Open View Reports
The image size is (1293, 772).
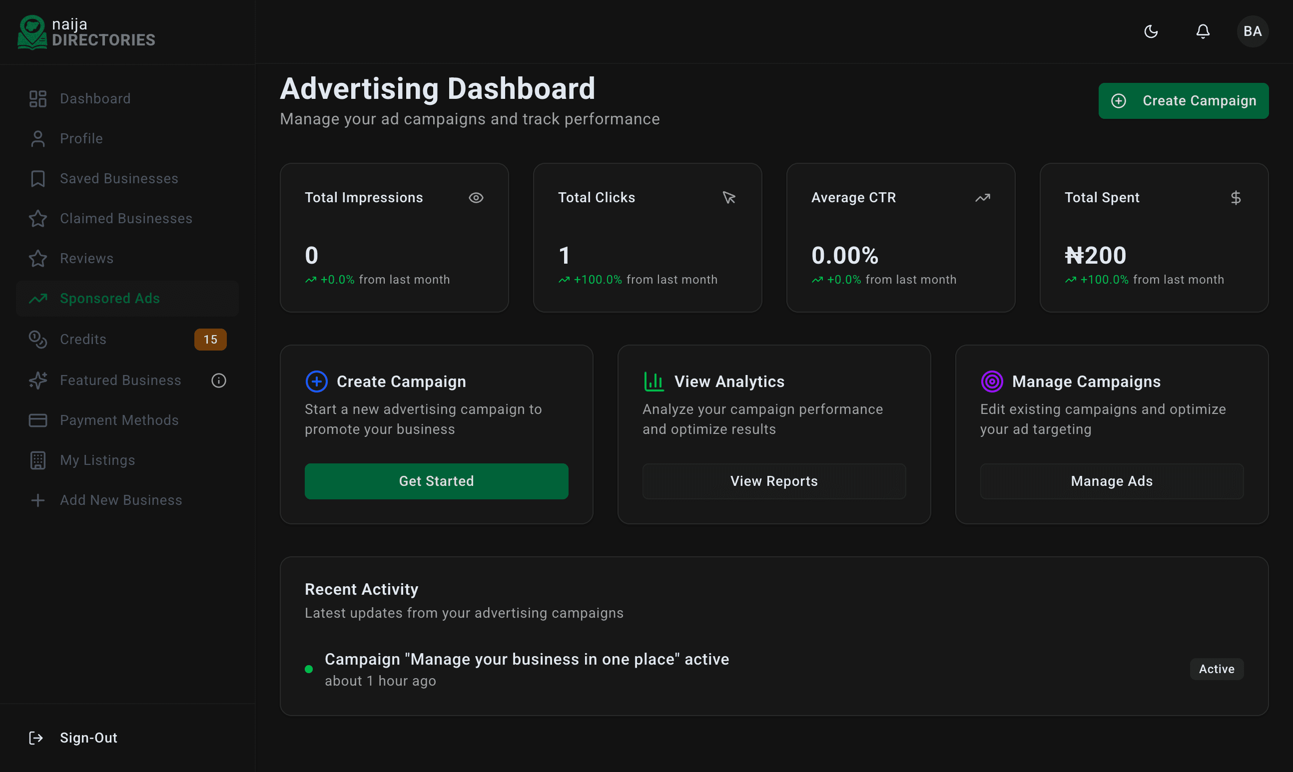(x=774, y=481)
